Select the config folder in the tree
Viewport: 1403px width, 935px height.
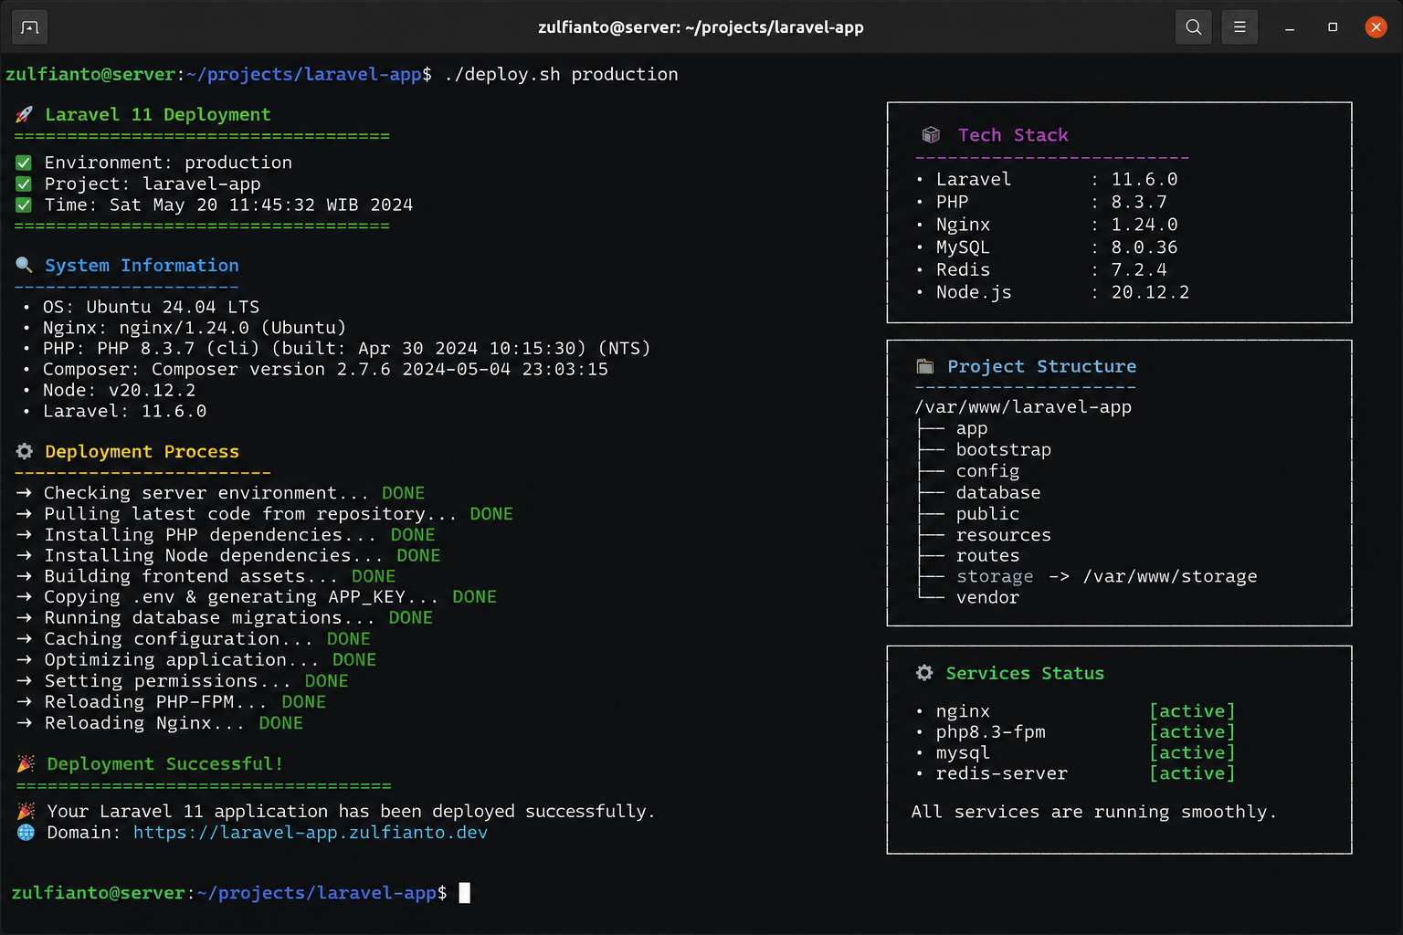[987, 470]
